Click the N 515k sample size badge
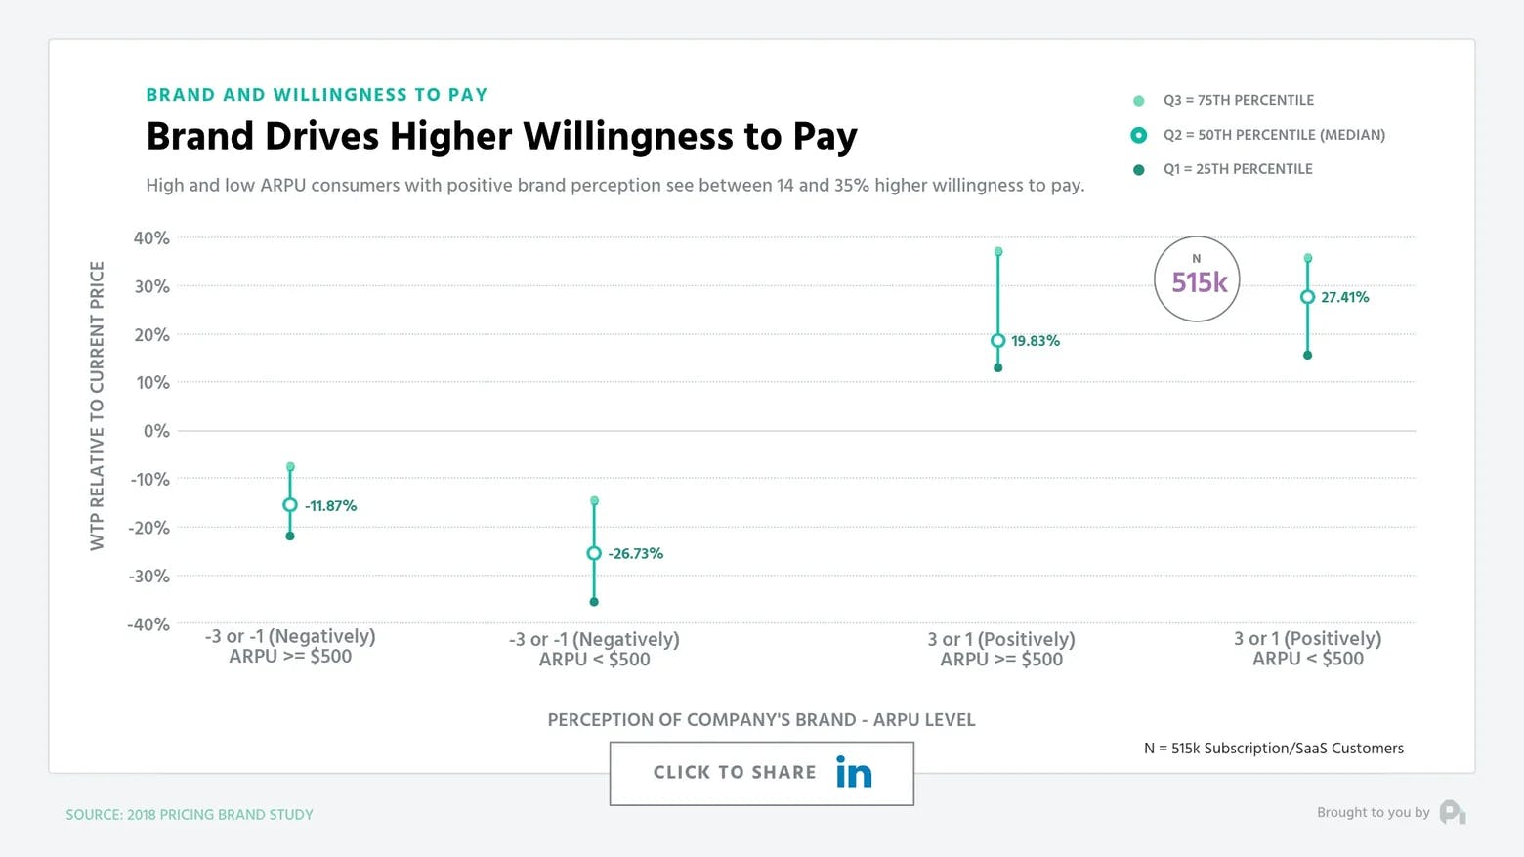Viewport: 1524px width, 857px height. [x=1197, y=279]
